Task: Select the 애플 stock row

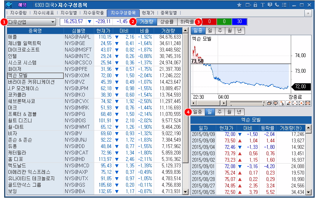Action: [95, 37]
